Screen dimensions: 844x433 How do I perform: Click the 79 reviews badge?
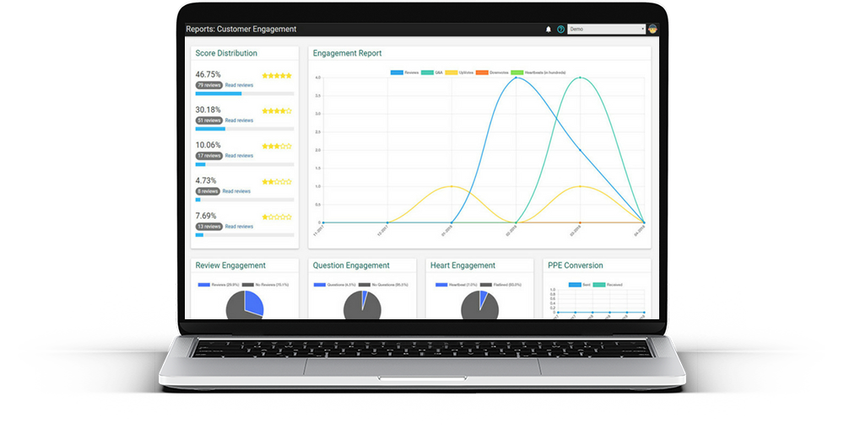[x=208, y=85]
